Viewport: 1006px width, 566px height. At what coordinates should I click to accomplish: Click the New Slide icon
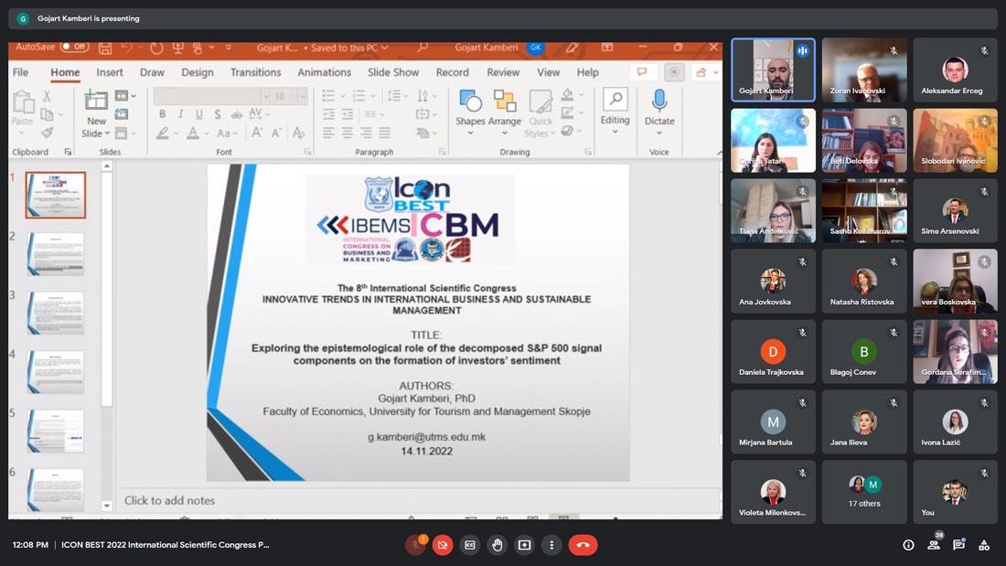click(x=96, y=101)
